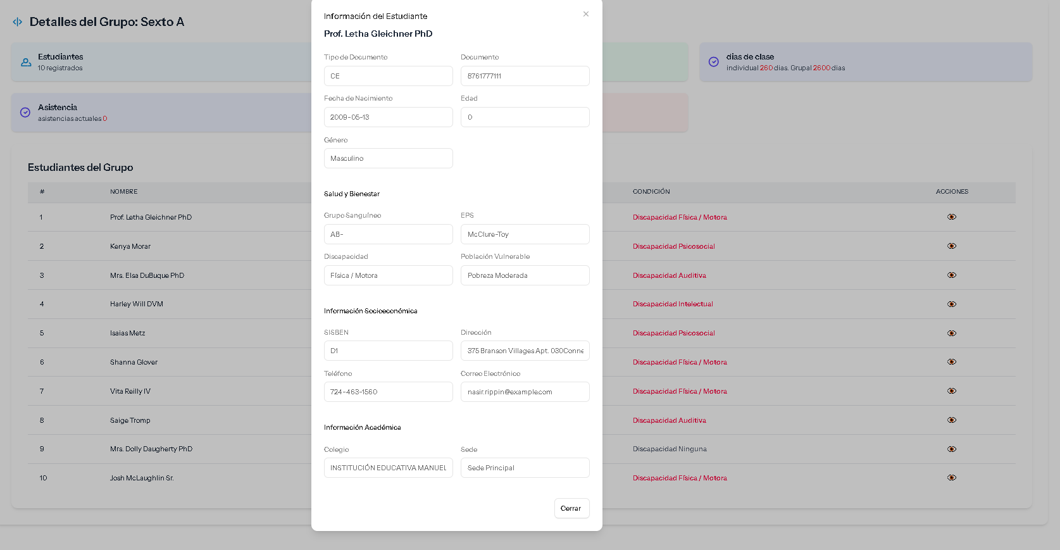Open eye icon in Saige Tromp row

click(951, 420)
